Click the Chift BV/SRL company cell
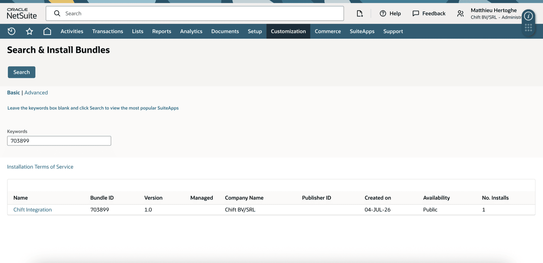 pyautogui.click(x=240, y=210)
